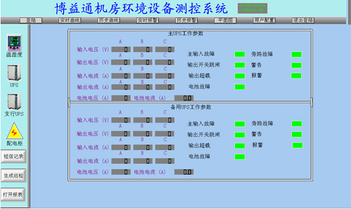Image resolution: width=351 pixels, height=209 pixels.
Task: Click the 旁路故障 green indicator in 主UPS
Action: click(x=296, y=54)
